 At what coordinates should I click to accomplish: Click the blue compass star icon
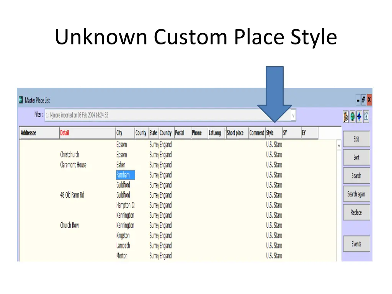pos(359,116)
